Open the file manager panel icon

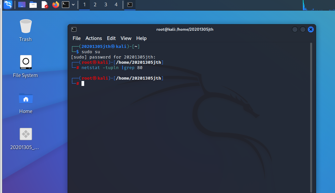click(33, 5)
